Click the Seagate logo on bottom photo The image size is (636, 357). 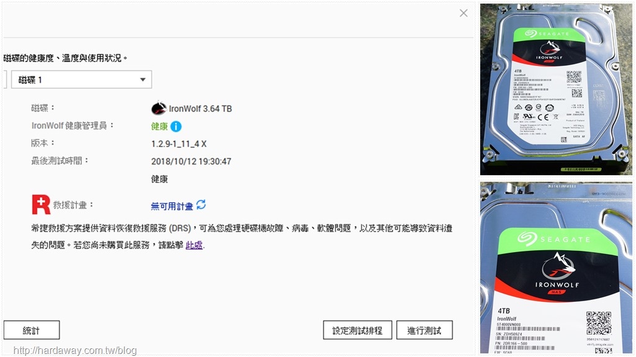tap(554, 239)
